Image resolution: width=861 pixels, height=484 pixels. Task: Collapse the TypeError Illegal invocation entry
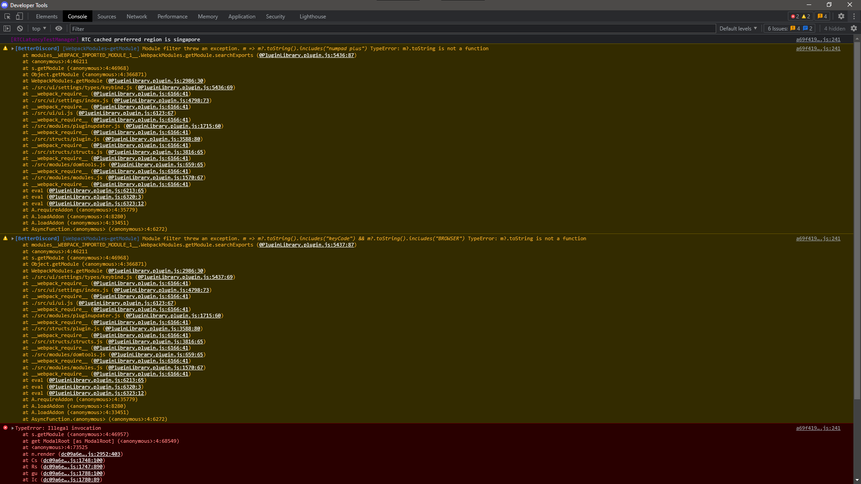[13, 428]
